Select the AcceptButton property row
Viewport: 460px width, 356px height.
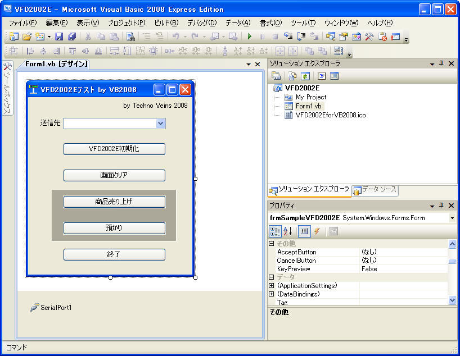[358, 252]
